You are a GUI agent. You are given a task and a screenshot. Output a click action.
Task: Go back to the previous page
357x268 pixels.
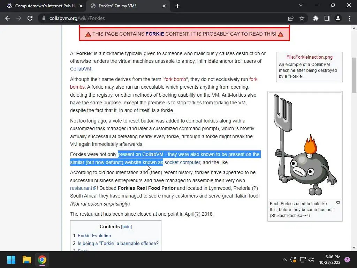pos(8,18)
